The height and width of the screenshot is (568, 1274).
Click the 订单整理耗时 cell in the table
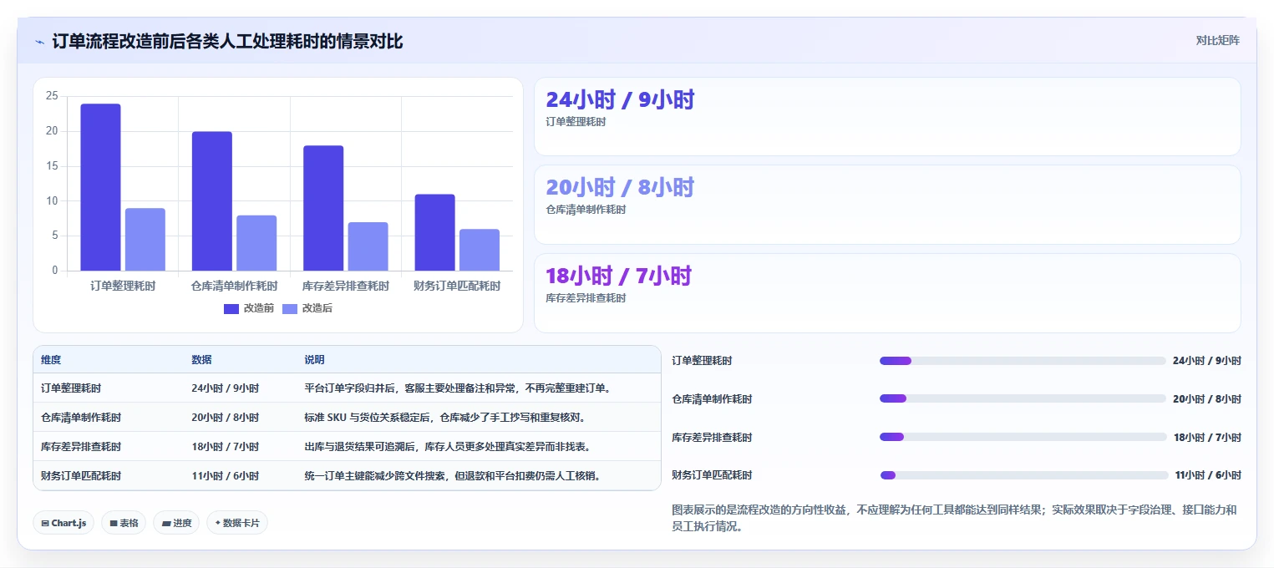tap(71, 388)
